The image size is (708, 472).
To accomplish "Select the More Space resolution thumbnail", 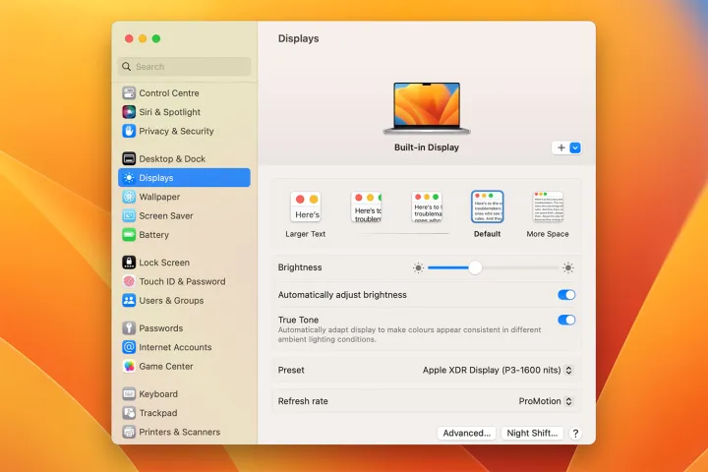I will coord(548,206).
